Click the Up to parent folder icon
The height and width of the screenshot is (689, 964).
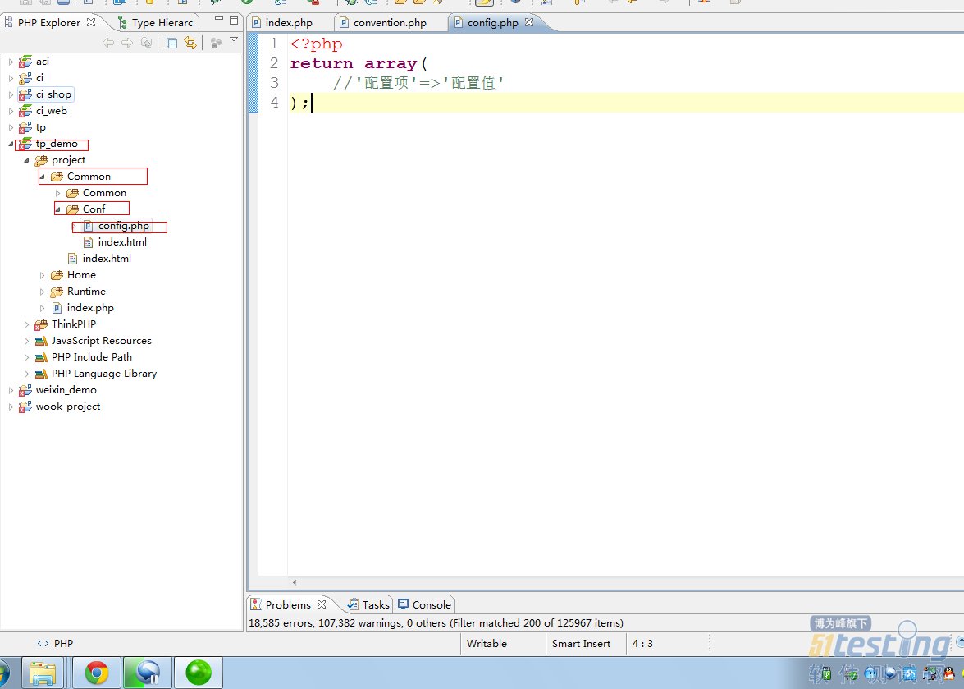tap(146, 43)
